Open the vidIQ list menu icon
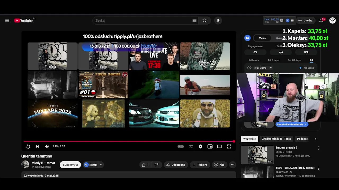Viewport: 339px width, 190px height. (292, 20)
